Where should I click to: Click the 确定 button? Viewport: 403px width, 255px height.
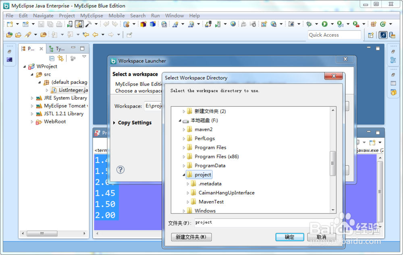[290, 237]
